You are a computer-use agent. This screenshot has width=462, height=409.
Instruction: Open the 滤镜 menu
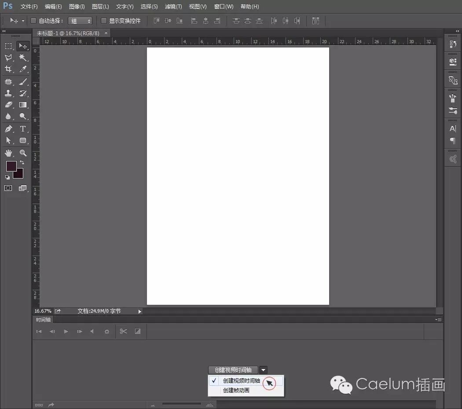(172, 6)
